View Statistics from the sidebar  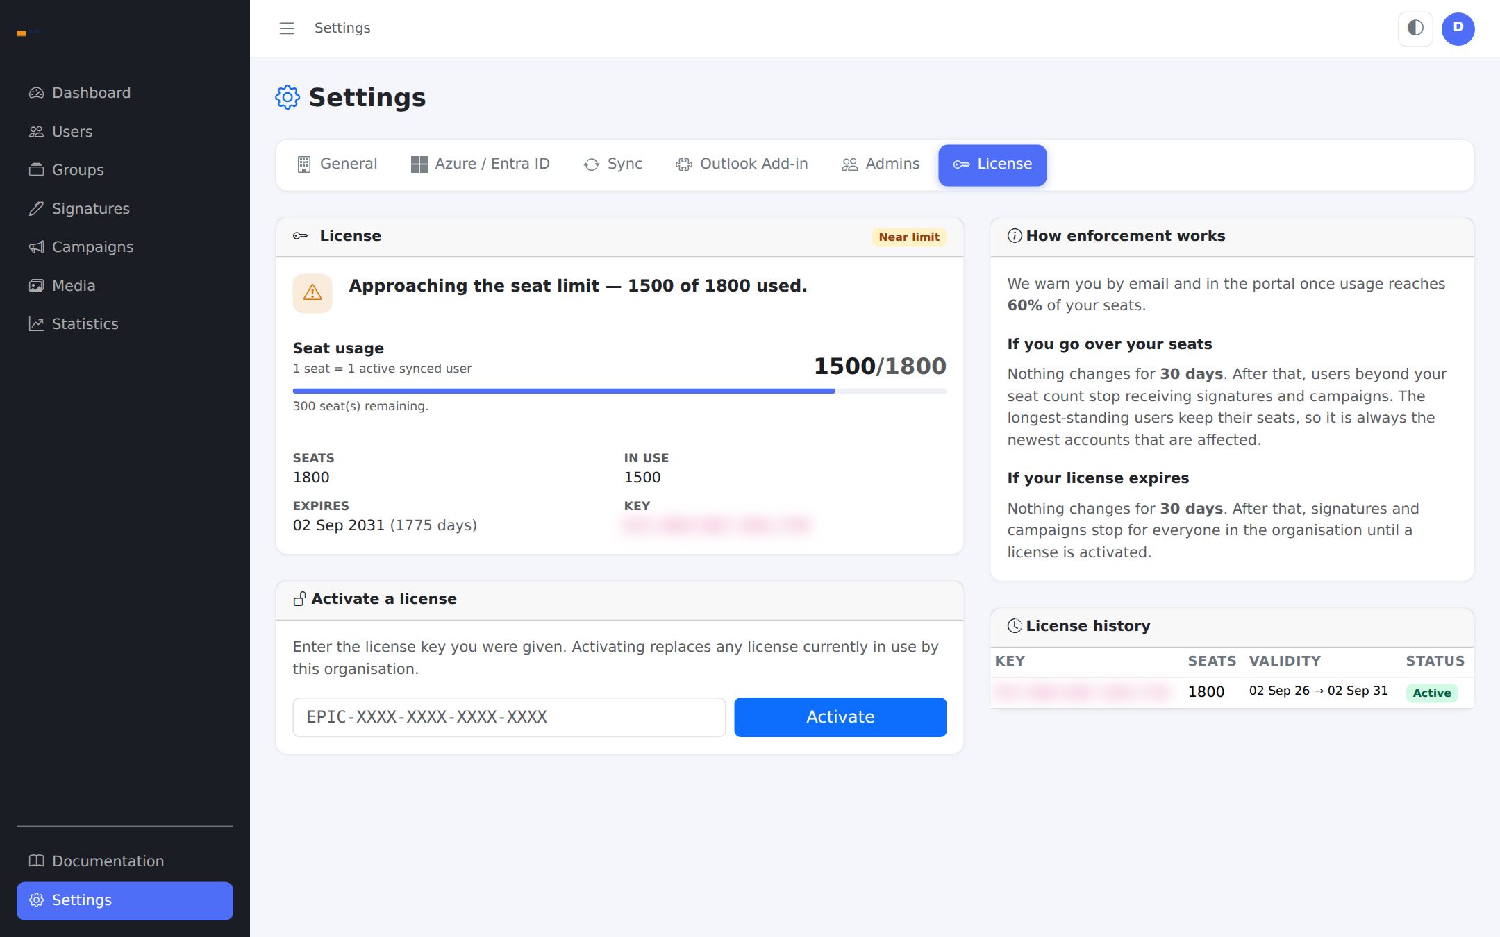125,324
